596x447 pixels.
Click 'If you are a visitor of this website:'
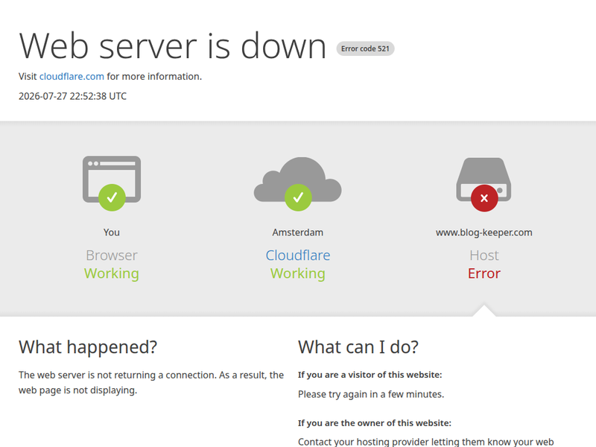tap(370, 375)
